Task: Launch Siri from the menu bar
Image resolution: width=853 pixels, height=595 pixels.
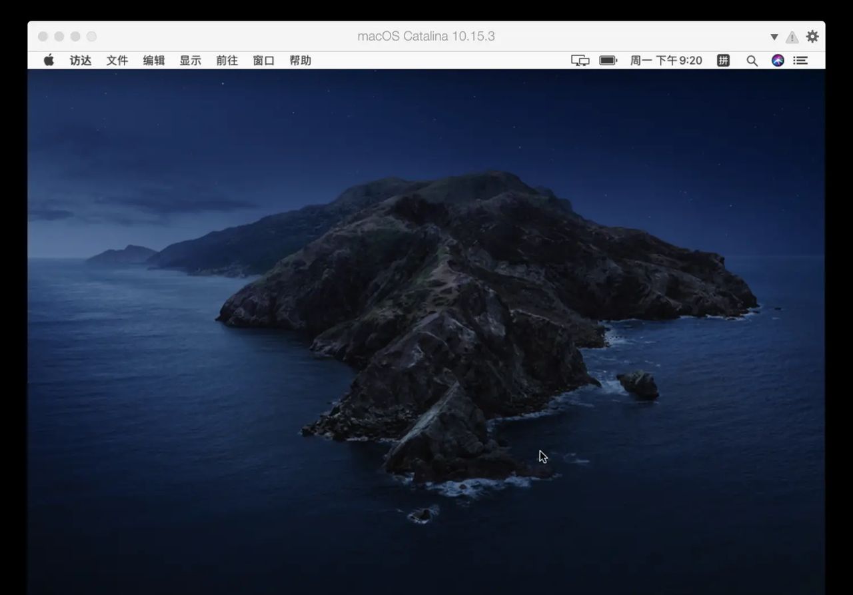Action: point(778,61)
